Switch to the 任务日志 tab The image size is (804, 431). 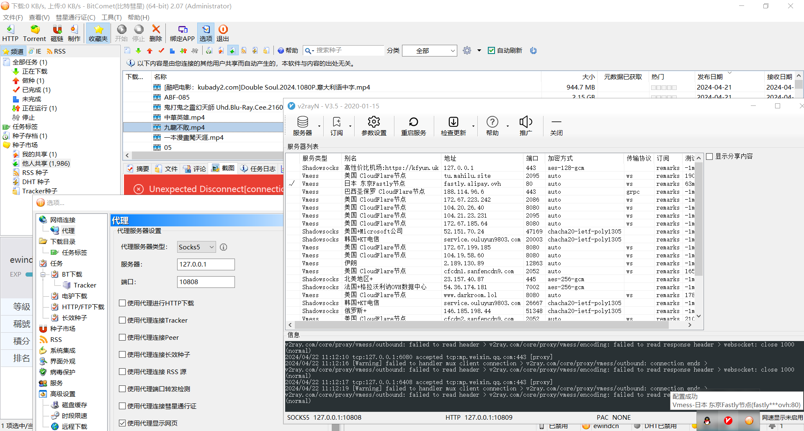pyautogui.click(x=258, y=169)
